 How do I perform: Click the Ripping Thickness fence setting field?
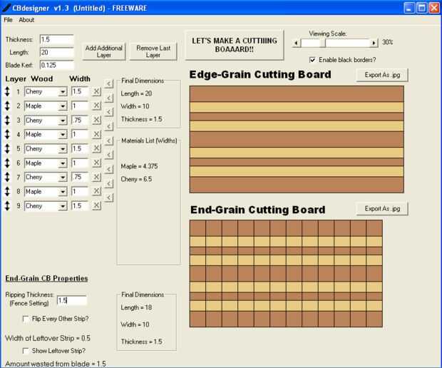pyautogui.click(x=71, y=300)
